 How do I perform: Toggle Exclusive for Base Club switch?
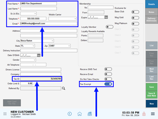135,12
